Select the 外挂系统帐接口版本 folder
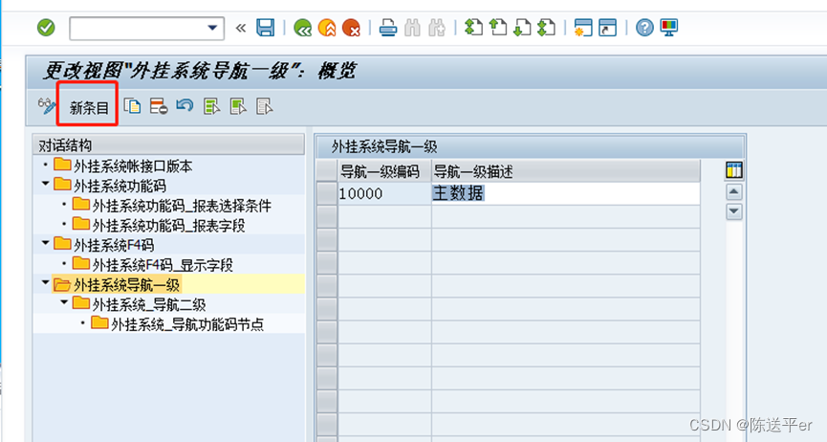 [x=123, y=166]
